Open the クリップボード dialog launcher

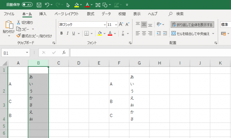tap(54, 43)
